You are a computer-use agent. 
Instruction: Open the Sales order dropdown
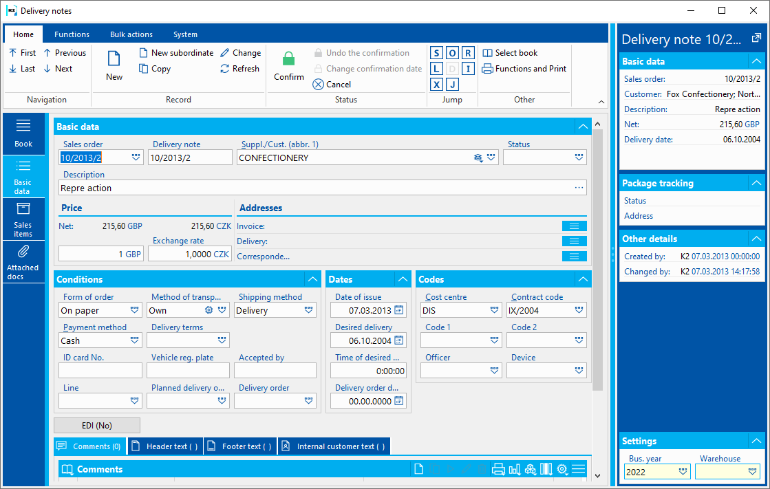(136, 157)
